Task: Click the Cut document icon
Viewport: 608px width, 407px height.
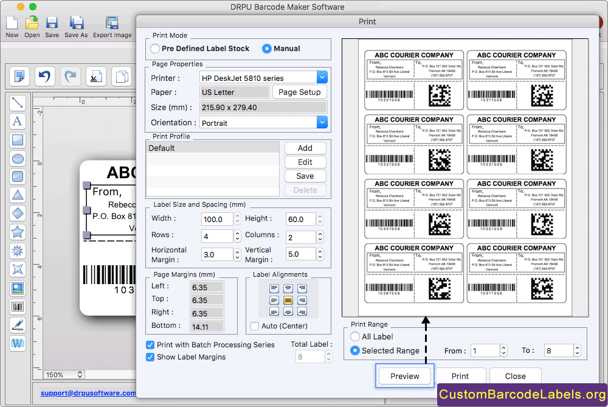Action: click(x=96, y=76)
